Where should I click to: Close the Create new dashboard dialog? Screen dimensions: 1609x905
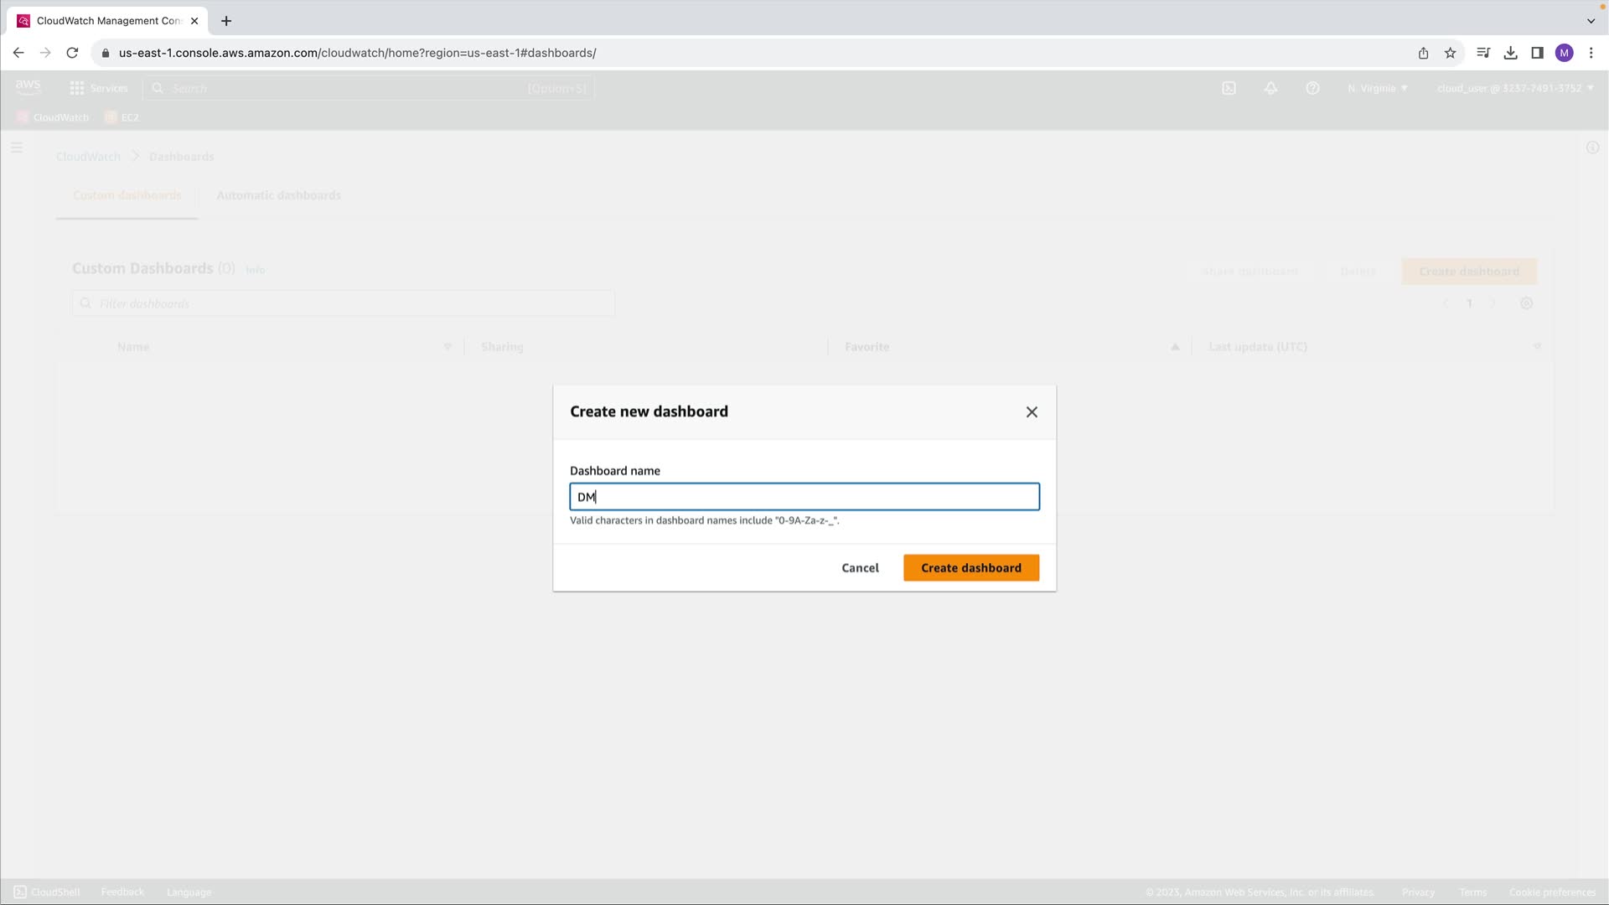click(1032, 411)
